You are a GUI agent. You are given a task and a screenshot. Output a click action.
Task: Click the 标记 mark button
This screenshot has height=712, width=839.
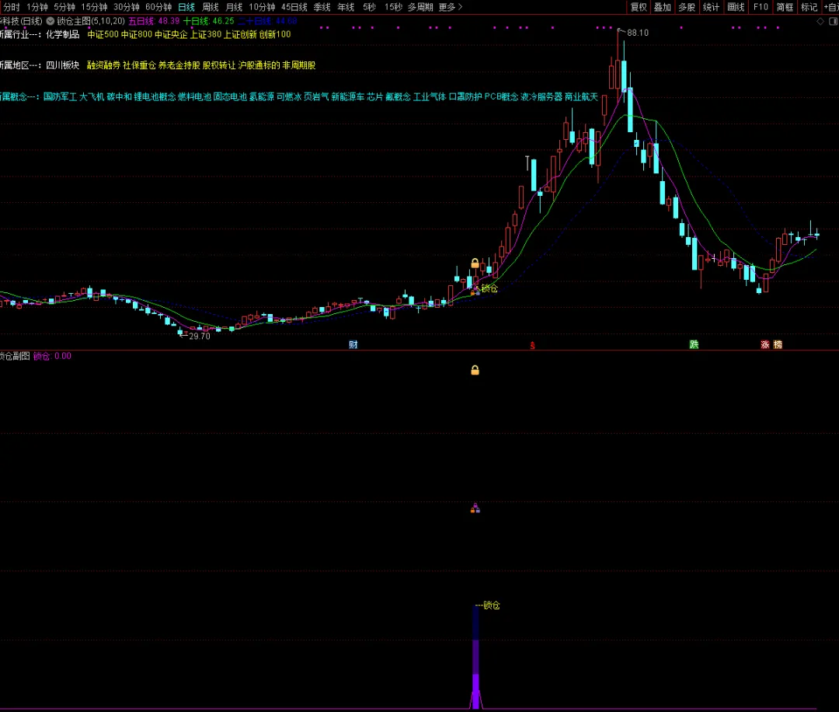[809, 7]
